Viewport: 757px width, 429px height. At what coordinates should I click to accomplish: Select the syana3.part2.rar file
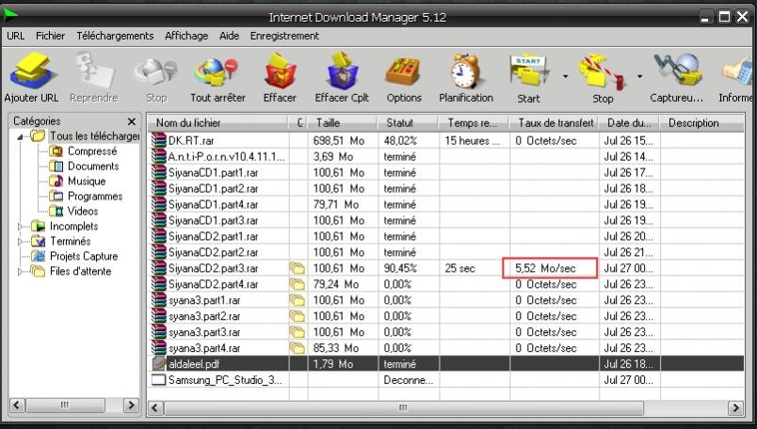[x=445, y=315]
